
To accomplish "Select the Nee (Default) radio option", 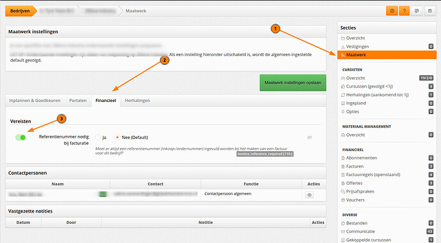I will coord(118,138).
